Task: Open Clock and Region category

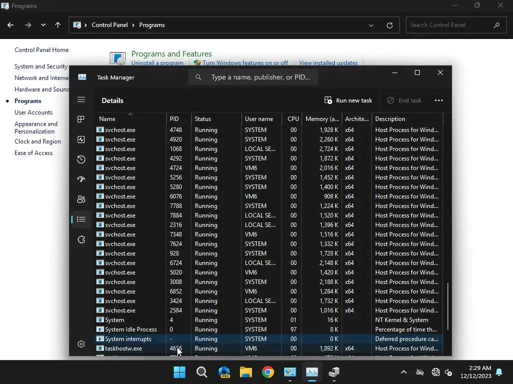Action: (38, 141)
